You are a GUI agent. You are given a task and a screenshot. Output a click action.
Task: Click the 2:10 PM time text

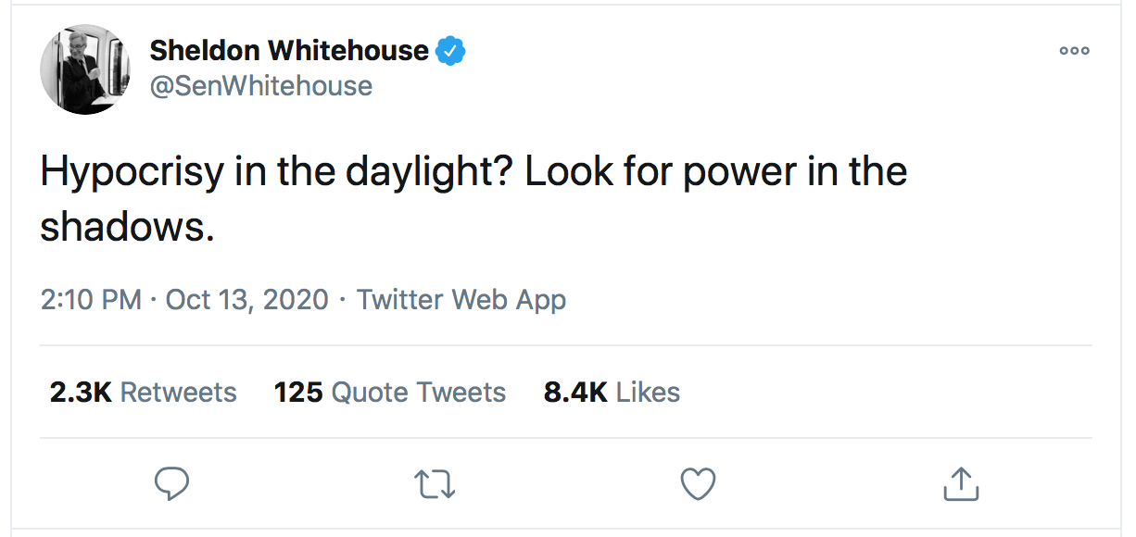91,300
